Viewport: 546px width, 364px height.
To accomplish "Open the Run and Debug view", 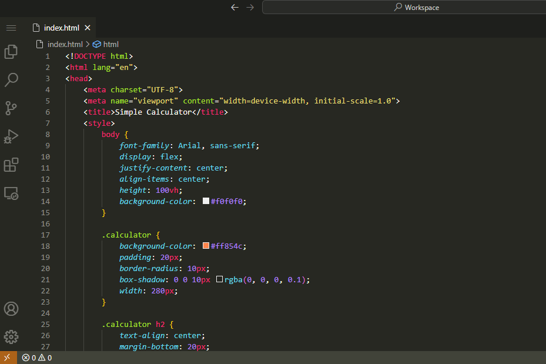I will [x=11, y=136].
